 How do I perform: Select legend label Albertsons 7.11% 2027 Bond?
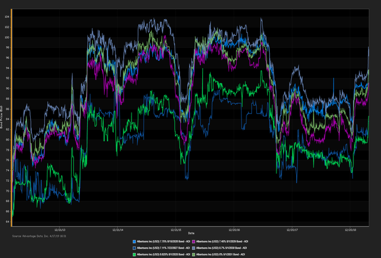[x=163, y=248]
